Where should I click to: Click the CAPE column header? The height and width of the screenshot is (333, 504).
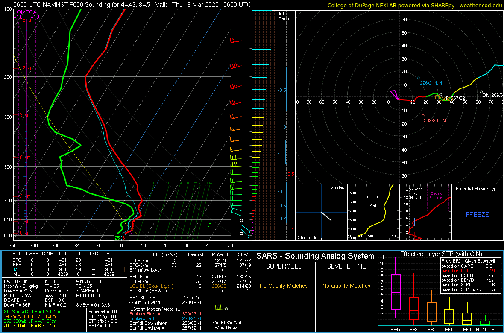(x=32, y=254)
